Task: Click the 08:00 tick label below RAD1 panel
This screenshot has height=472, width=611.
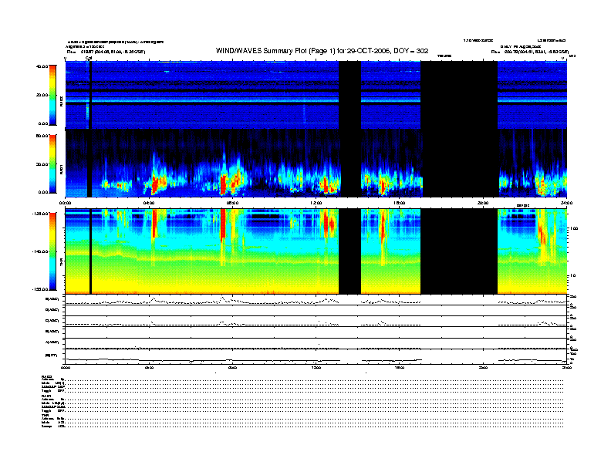Action: click(232, 203)
